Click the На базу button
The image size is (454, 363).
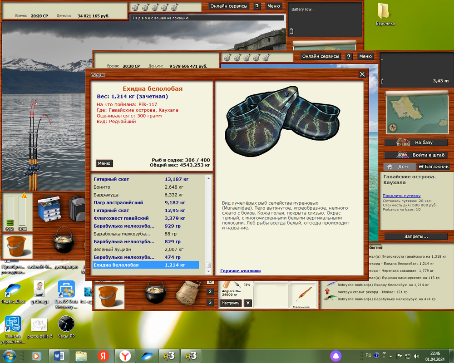tap(415, 142)
